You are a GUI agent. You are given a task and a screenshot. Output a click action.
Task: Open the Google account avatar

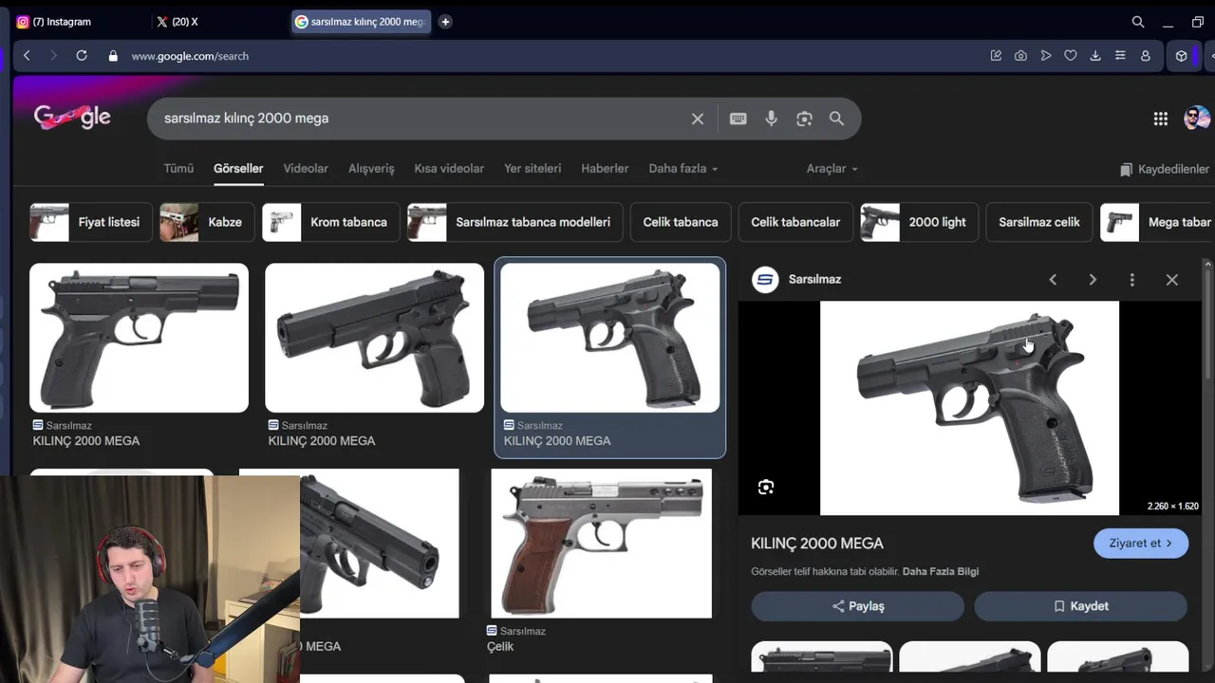tap(1196, 119)
